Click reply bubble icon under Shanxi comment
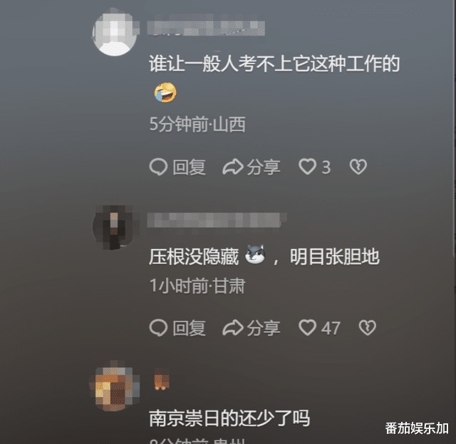Image resolution: width=456 pixels, height=444 pixels. click(x=158, y=167)
